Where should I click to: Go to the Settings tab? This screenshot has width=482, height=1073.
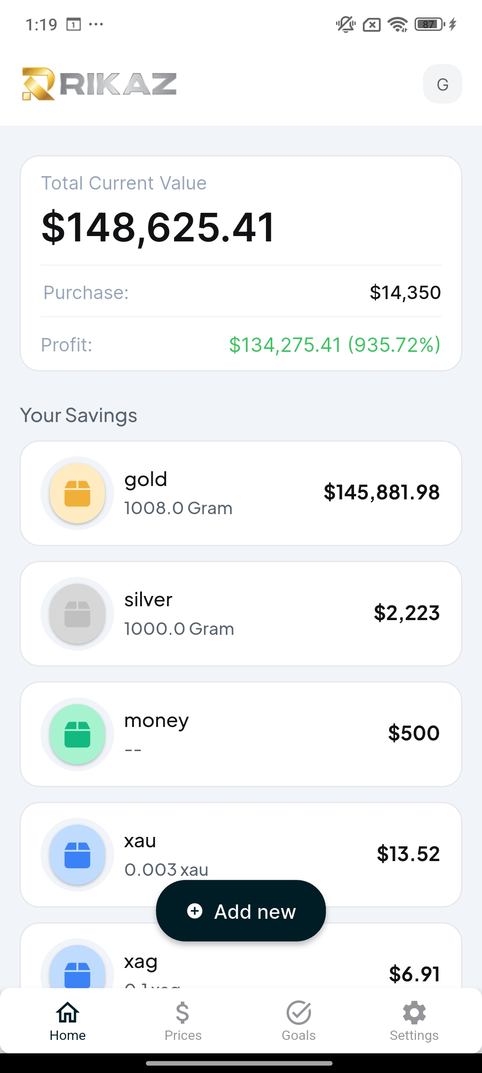pyautogui.click(x=414, y=1021)
